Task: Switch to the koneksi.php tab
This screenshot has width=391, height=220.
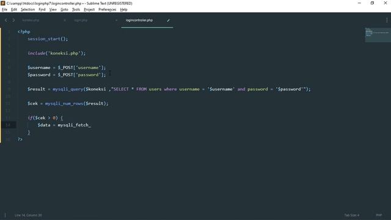Action: (31, 20)
